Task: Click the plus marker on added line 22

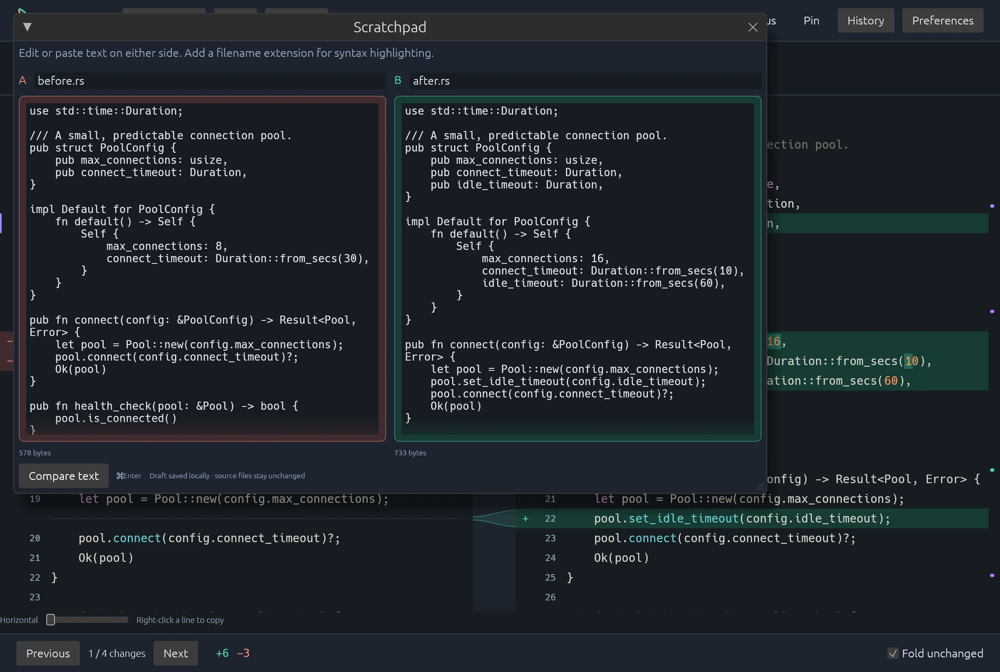Action: (526, 518)
